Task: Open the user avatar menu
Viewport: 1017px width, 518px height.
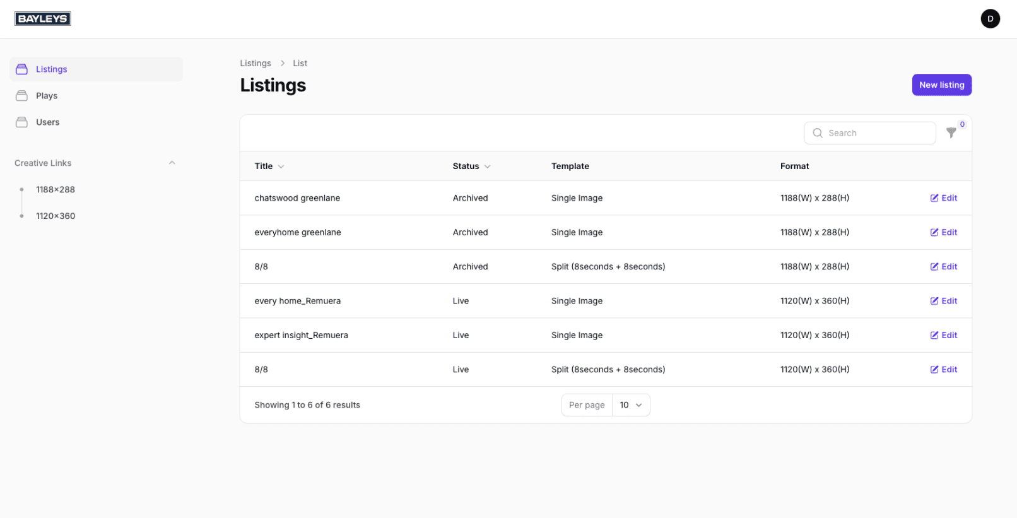Action: [x=990, y=19]
